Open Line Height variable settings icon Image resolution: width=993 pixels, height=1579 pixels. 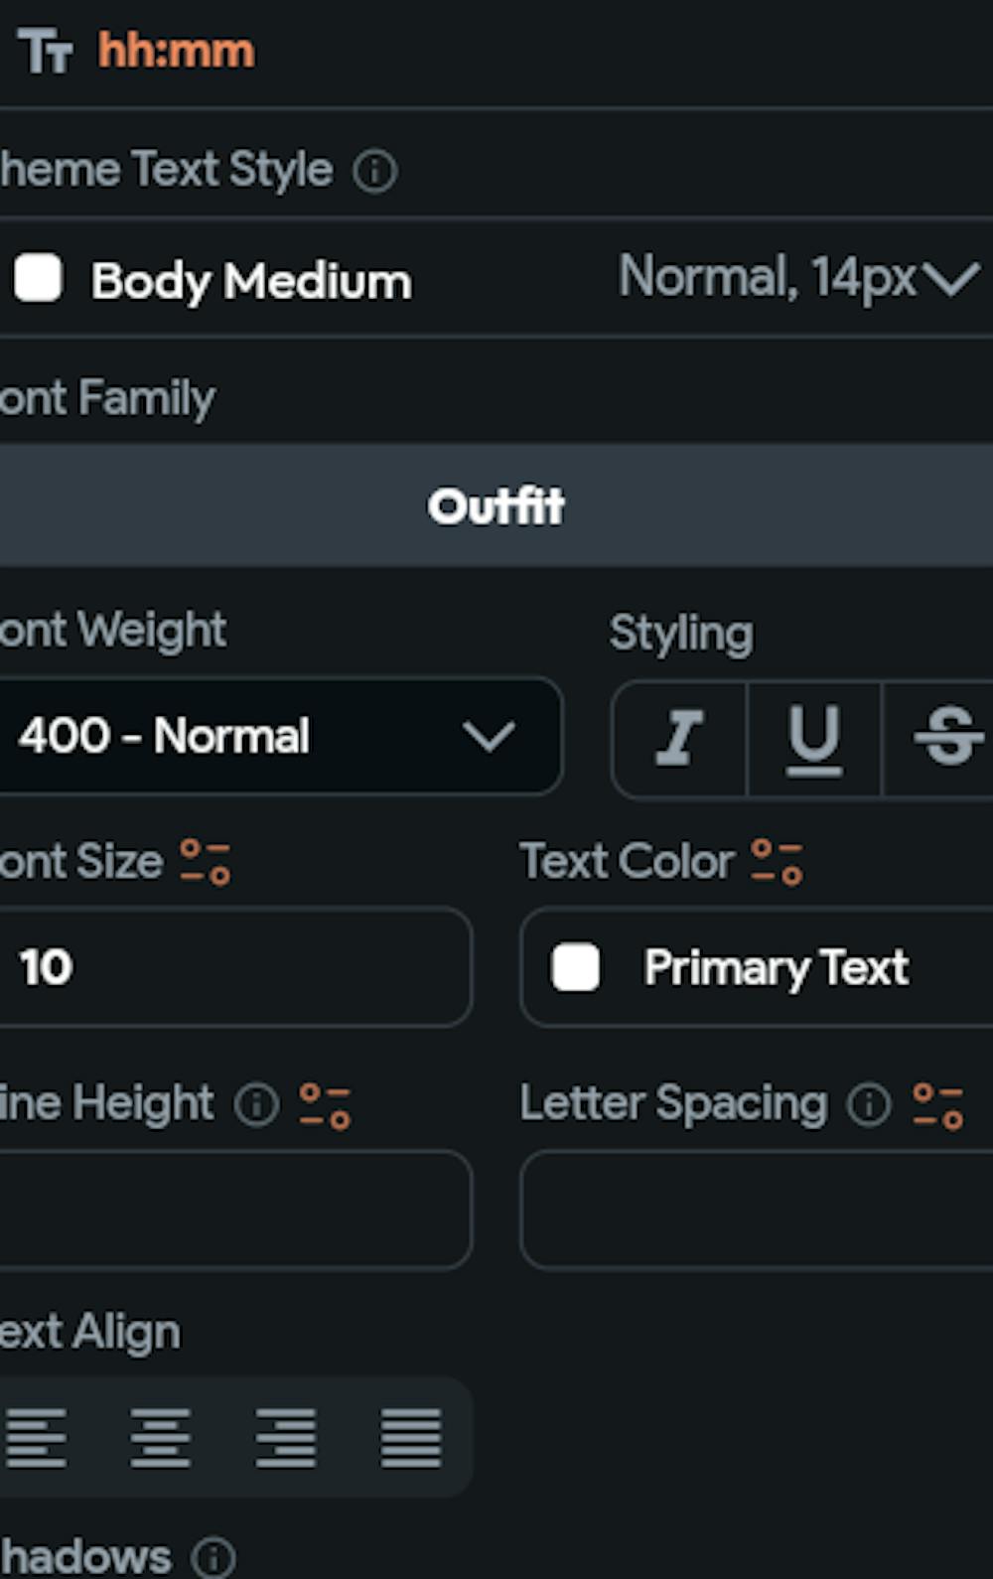[x=326, y=1105]
